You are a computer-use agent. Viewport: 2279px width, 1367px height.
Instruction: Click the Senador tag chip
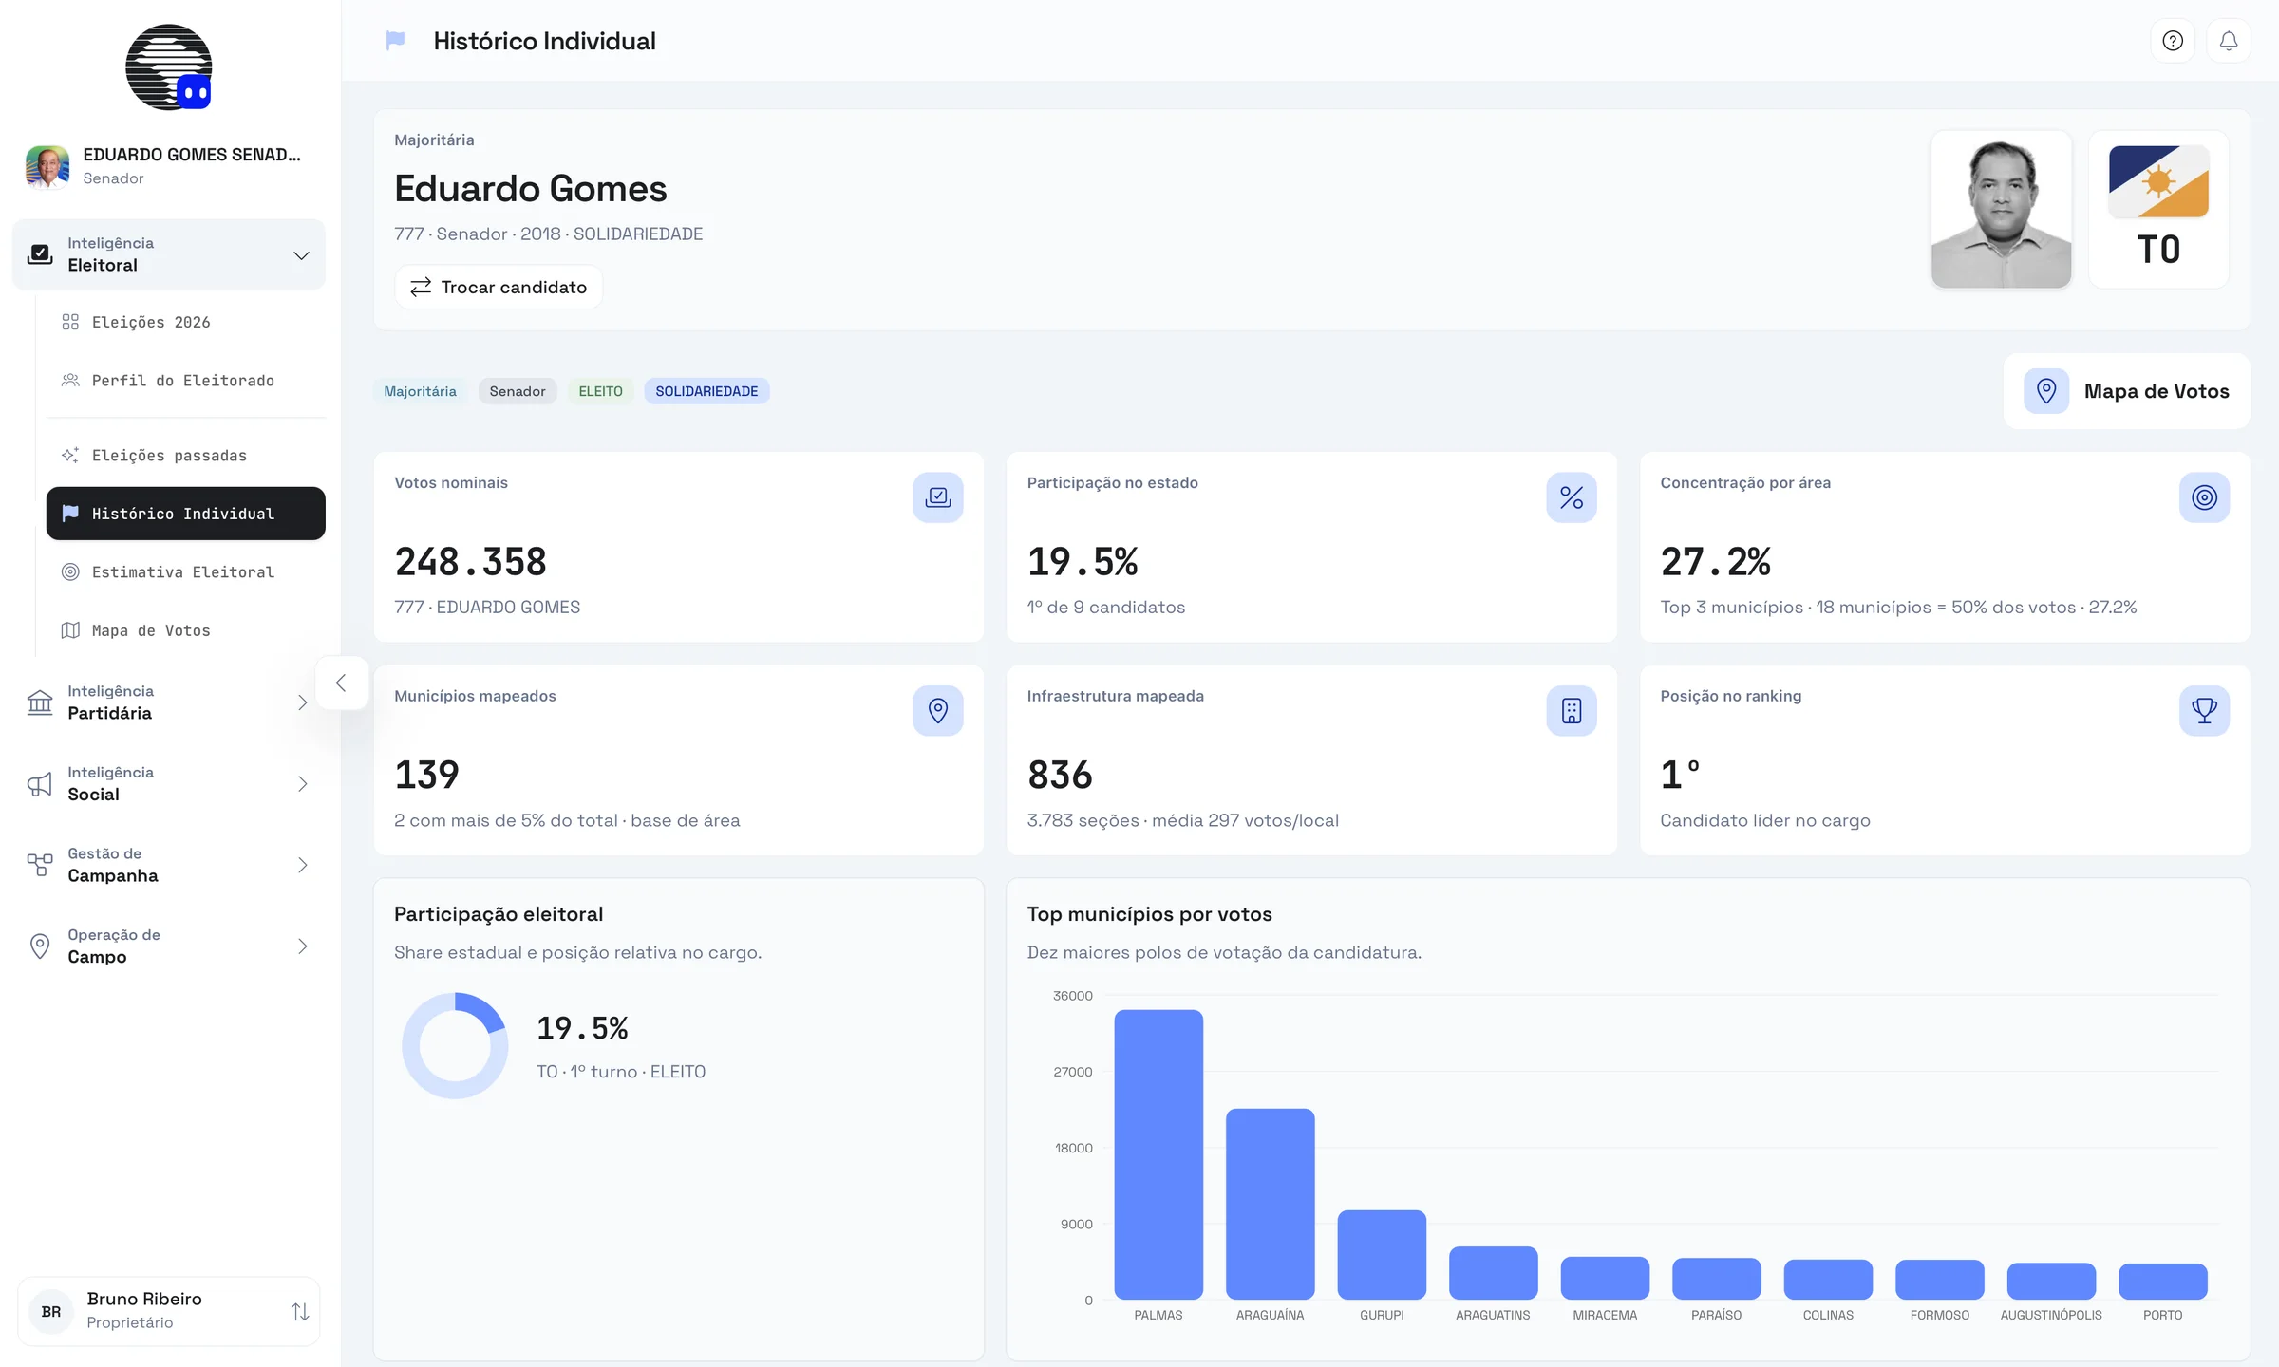click(x=518, y=391)
